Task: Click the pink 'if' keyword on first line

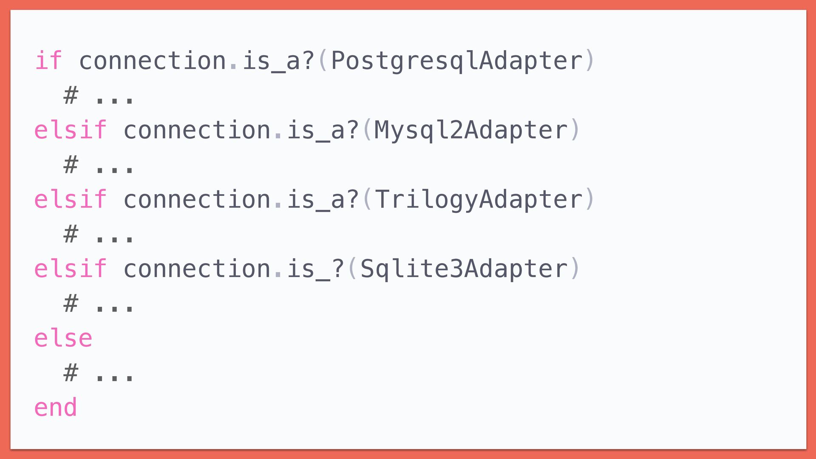Action: click(48, 60)
